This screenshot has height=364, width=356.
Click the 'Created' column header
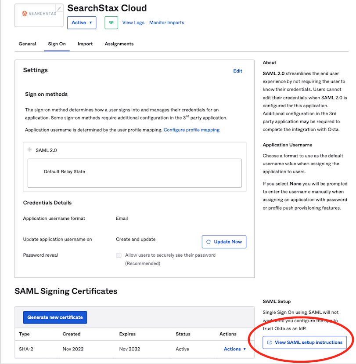[x=72, y=334]
